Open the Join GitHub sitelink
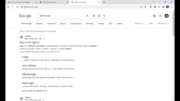Image resolution: width=180 pixels, height=101 pixels. click(x=29, y=66)
